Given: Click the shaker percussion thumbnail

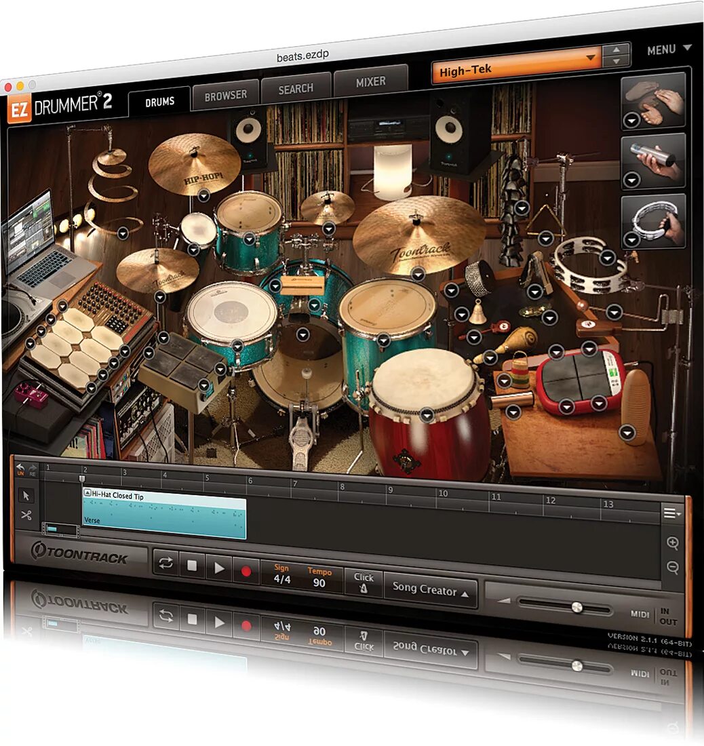Looking at the screenshot, I should coord(653,162).
